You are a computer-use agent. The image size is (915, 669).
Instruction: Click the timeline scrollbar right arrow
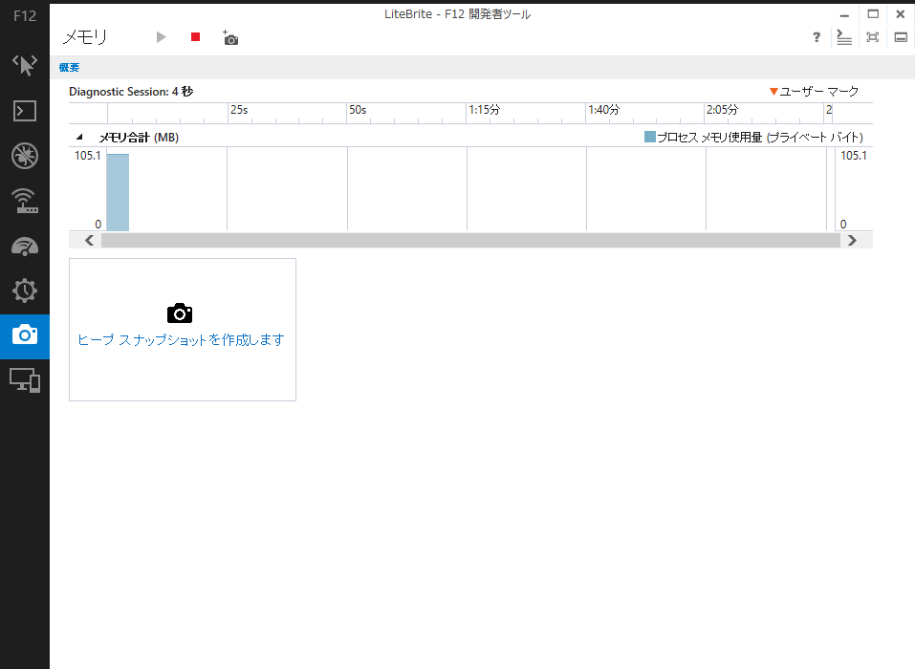[852, 239]
